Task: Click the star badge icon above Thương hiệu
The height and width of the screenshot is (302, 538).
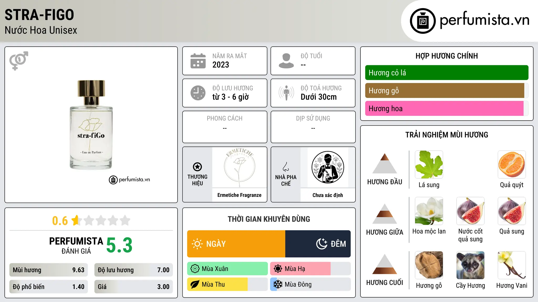Action: [197, 167]
